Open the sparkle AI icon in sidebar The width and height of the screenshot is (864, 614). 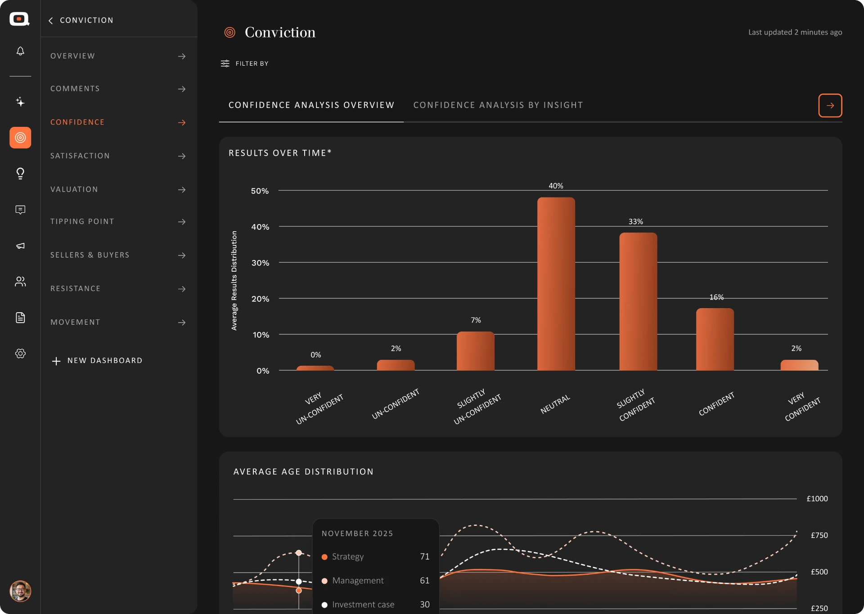tap(20, 102)
